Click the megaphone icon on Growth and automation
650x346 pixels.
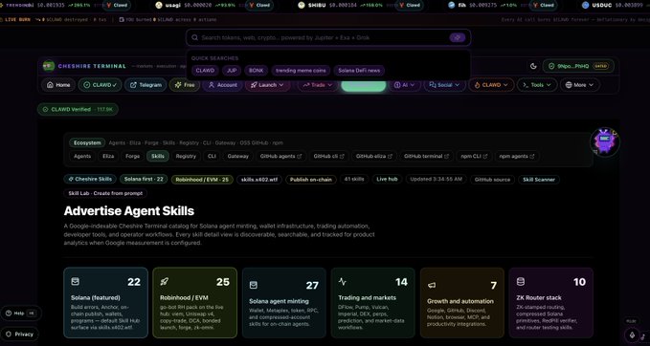[432, 285]
